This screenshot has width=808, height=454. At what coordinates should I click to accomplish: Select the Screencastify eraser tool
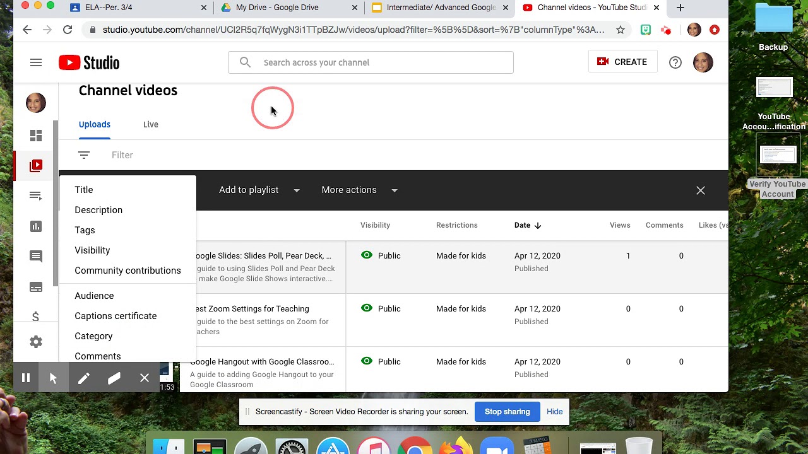[x=114, y=378]
